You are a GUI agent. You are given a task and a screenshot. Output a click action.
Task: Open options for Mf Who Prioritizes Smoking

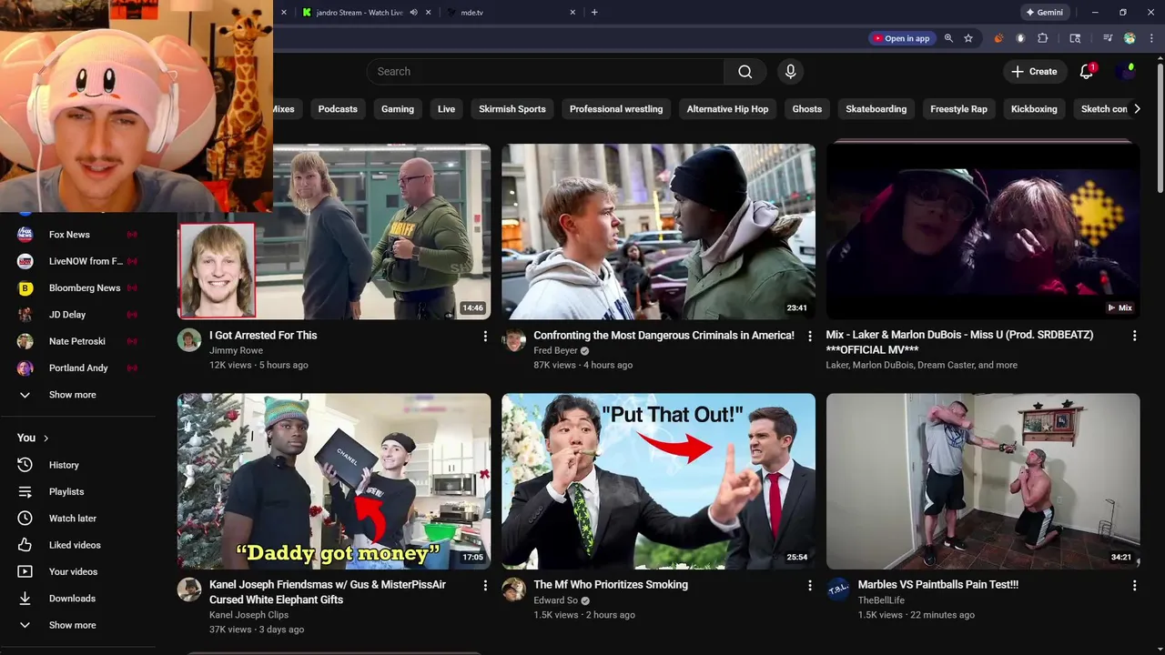[810, 586]
